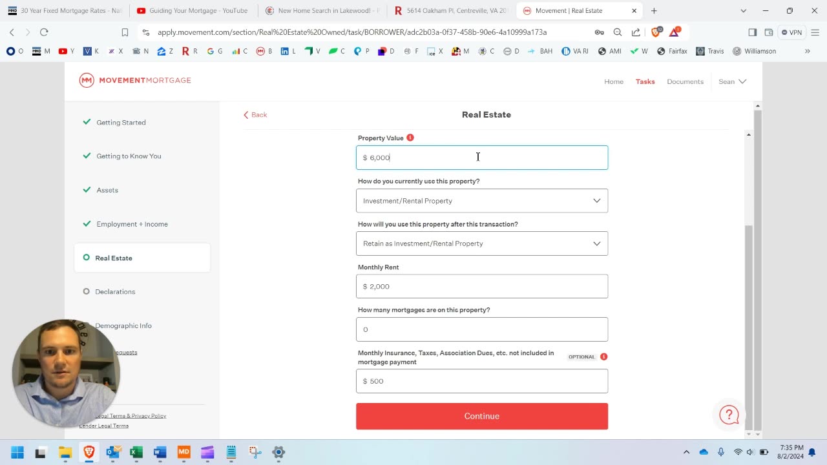
Task: Click the zoom magnifier icon in the address bar
Action: [x=618, y=32]
